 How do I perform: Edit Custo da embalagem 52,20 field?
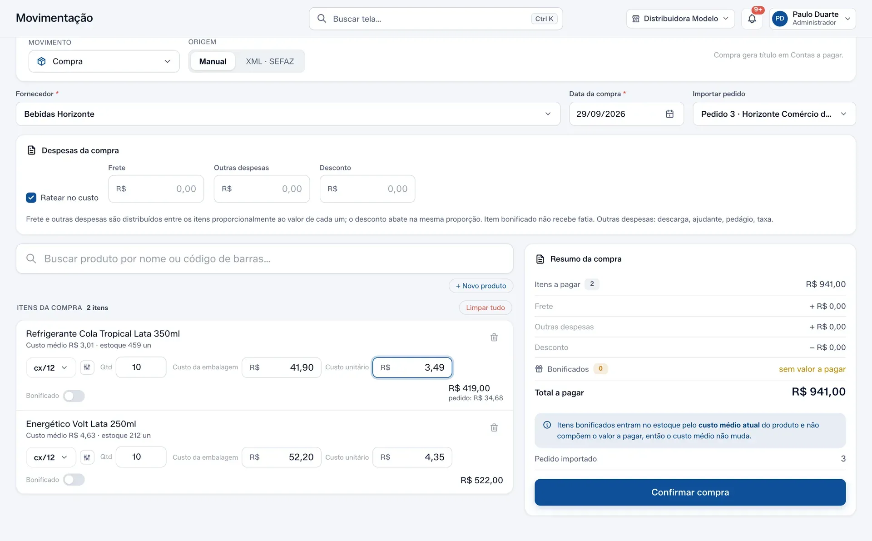[282, 457]
